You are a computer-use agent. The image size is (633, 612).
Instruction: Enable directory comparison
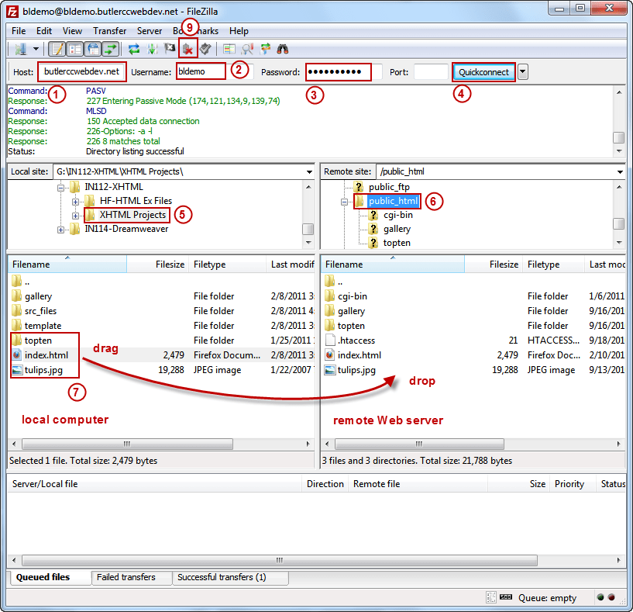point(228,48)
